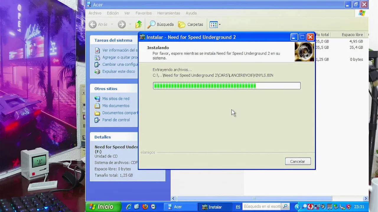Open Mis documentos link

point(116,106)
